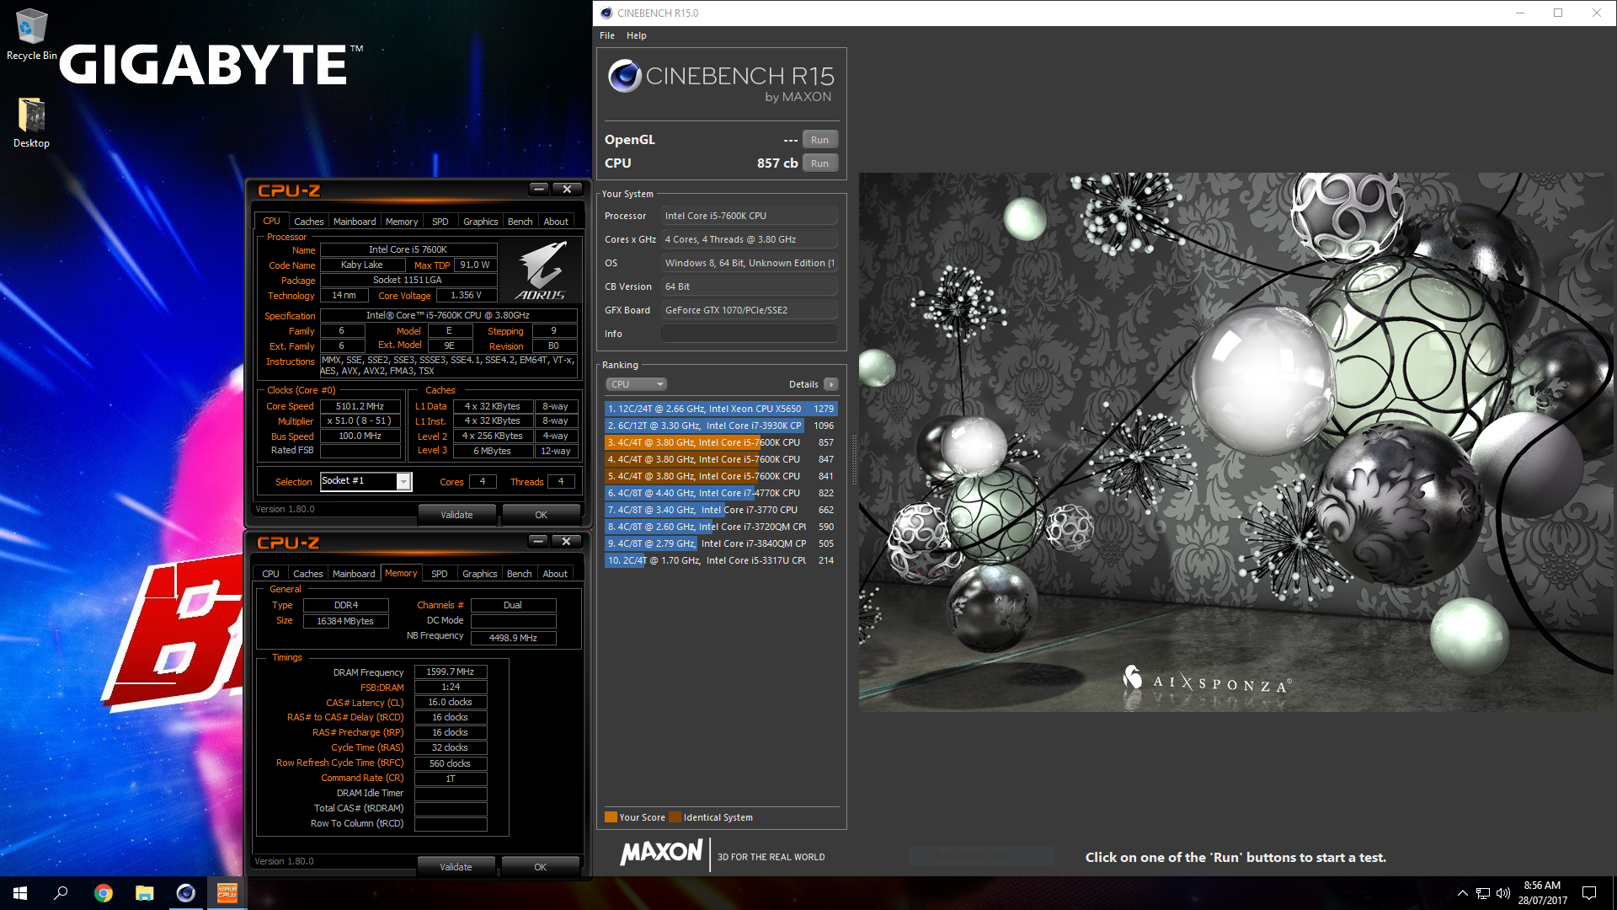Switch to Graphics tab in upper CPU-Z
Image resolution: width=1617 pixels, height=910 pixels.
[x=481, y=222]
